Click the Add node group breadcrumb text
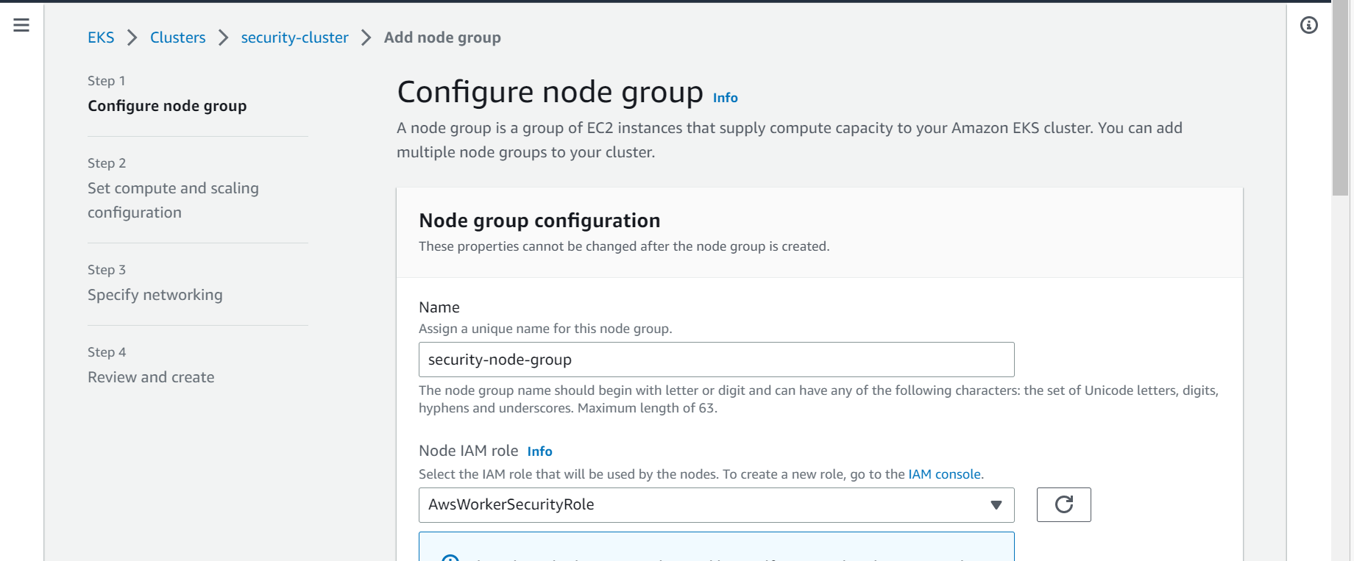Viewport: 1354px width, 561px height. [x=442, y=37]
